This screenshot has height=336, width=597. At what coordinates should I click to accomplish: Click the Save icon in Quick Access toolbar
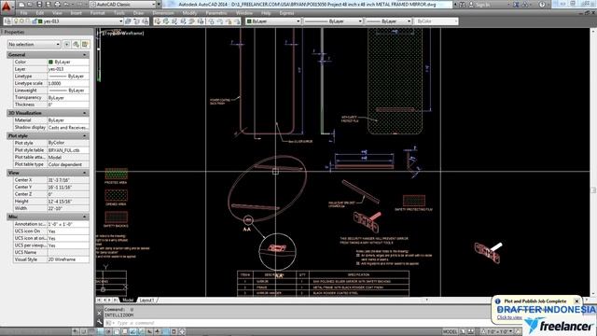(39, 4)
